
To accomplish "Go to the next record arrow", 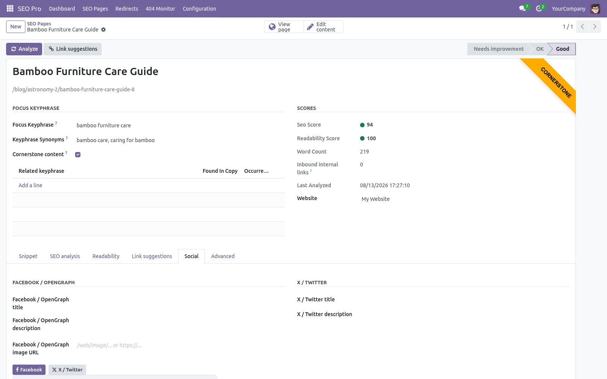I will coord(594,27).
